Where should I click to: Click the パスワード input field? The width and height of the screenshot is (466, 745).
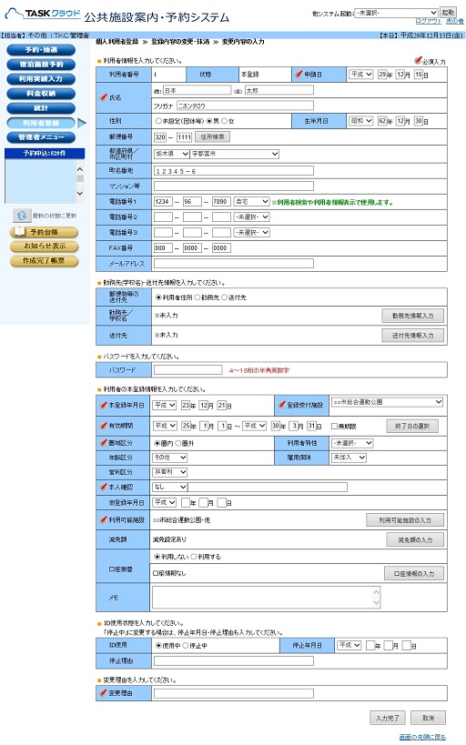(187, 369)
